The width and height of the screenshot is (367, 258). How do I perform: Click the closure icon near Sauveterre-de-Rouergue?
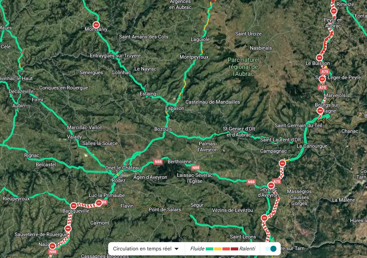pyautogui.click(x=68, y=228)
